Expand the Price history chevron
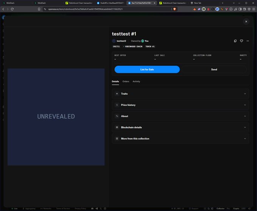The width and height of the screenshot is (257, 211). coord(245,105)
